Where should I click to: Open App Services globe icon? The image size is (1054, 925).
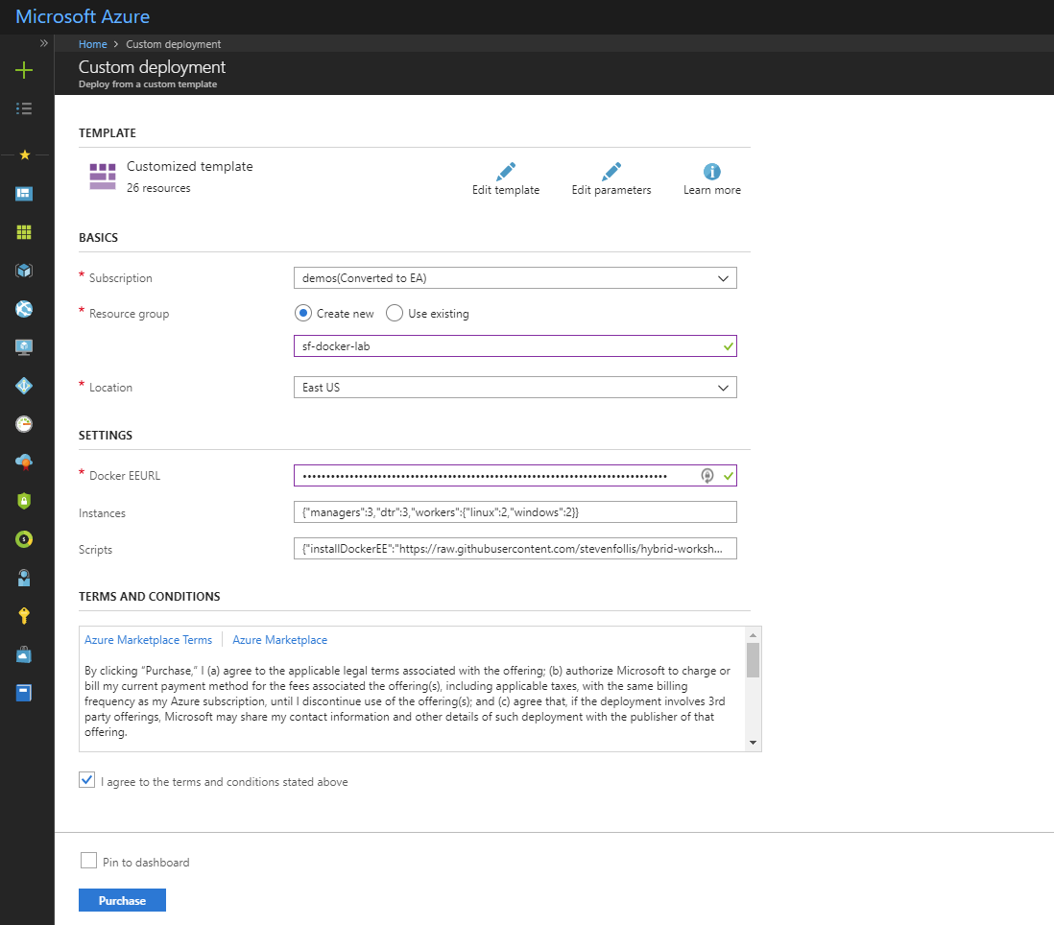pos(24,309)
